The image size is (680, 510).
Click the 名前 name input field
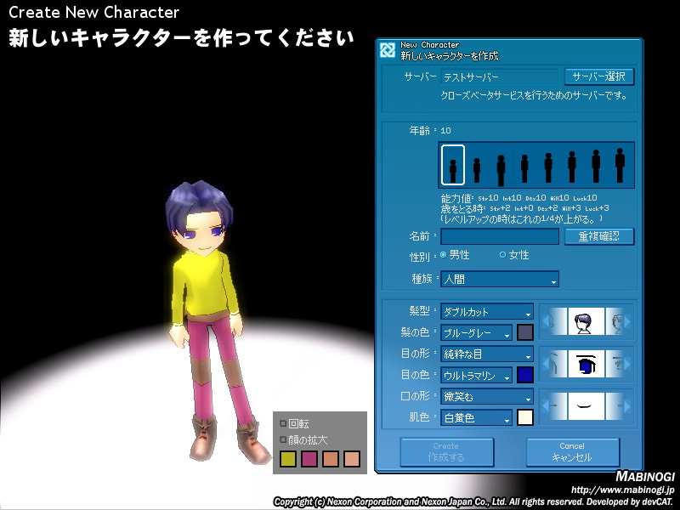500,236
